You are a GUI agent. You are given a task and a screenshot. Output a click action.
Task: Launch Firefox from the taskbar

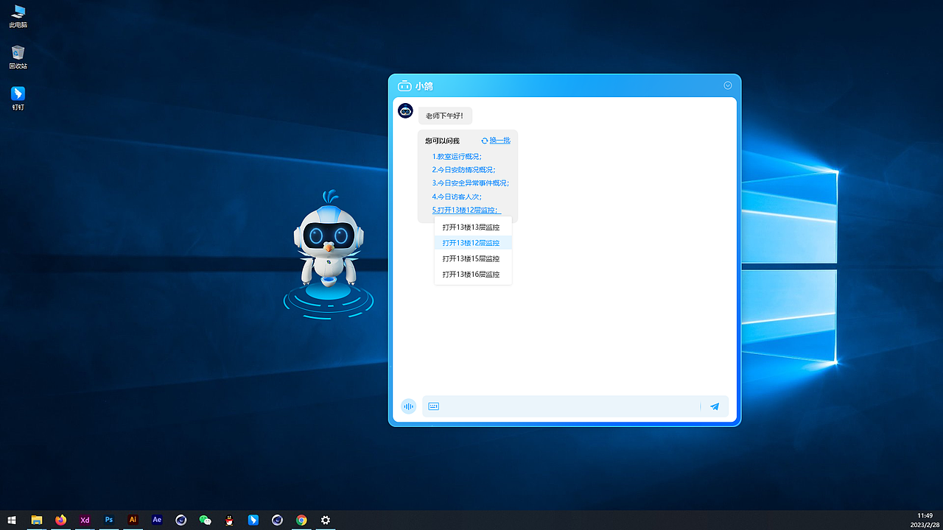(60, 520)
